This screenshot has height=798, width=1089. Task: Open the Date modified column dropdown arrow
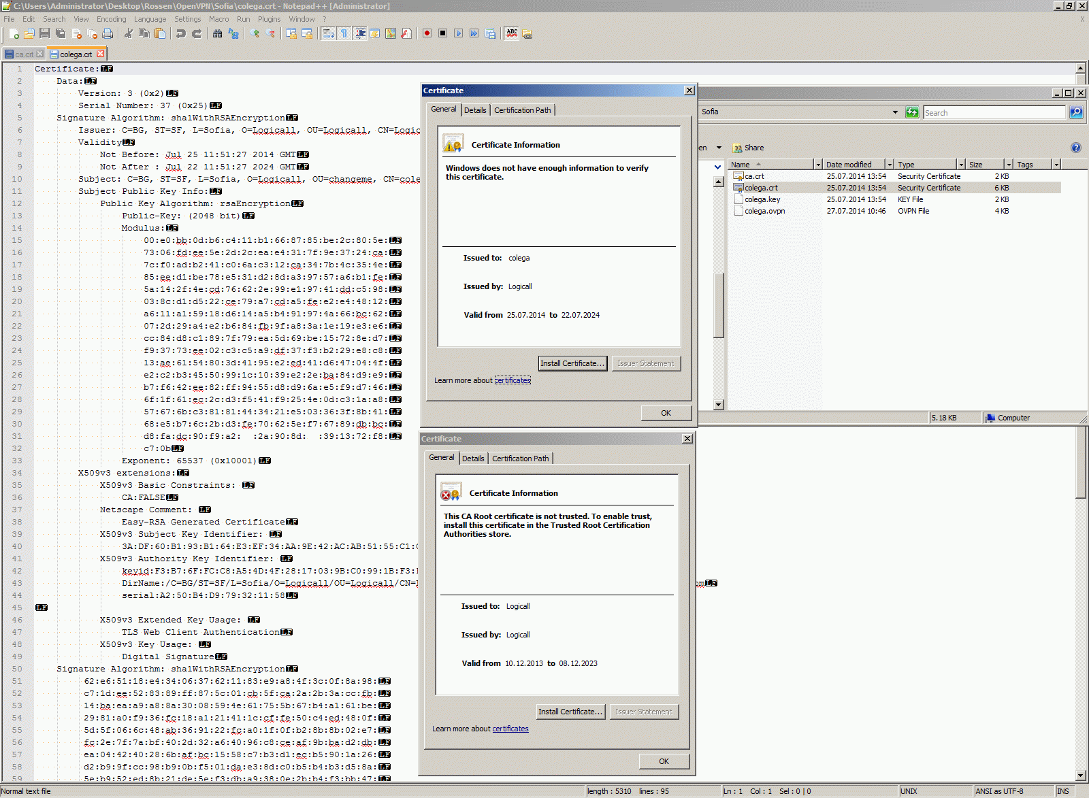tap(889, 165)
